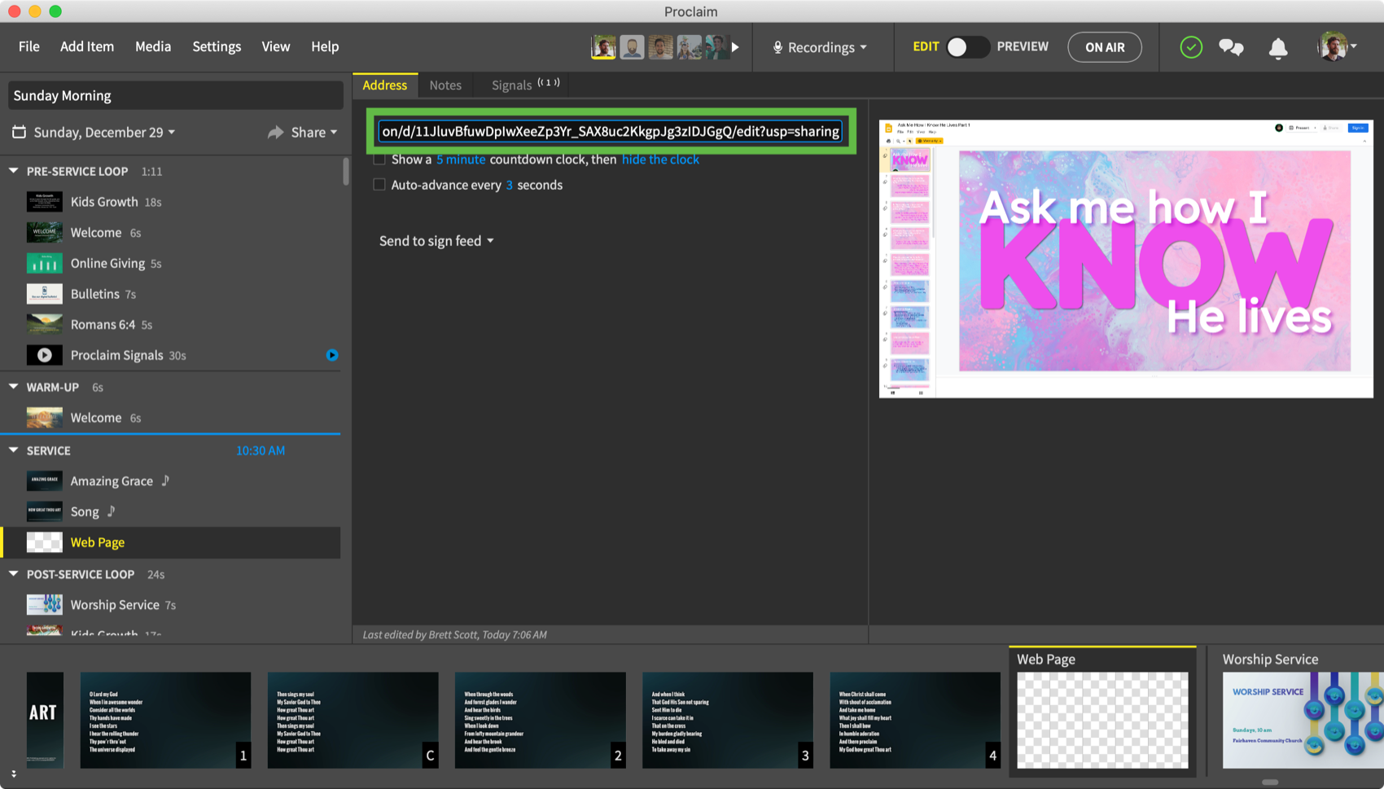This screenshot has height=789, width=1384.
Task: Expand the Send to sign feed dropdown
Action: point(436,241)
